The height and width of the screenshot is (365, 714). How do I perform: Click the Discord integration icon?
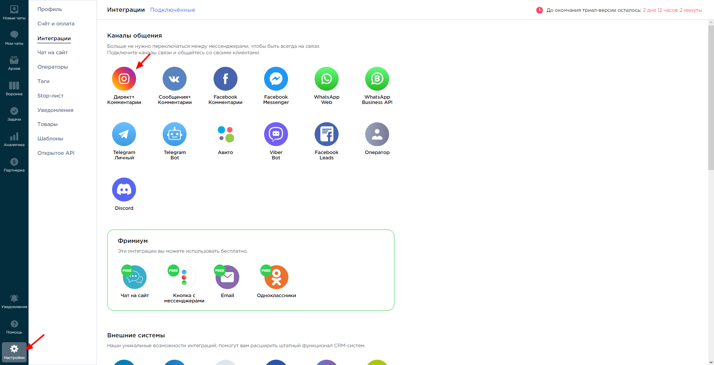click(x=124, y=190)
